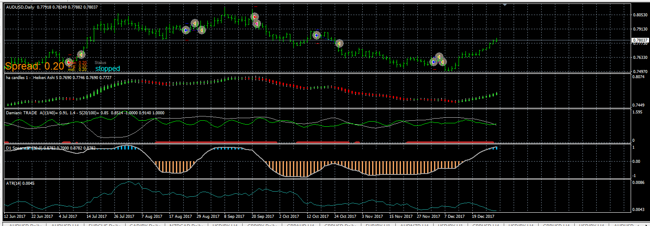The image size is (650, 226).
Task: Click the chart shift triangle marker at top
Action: point(505,4)
